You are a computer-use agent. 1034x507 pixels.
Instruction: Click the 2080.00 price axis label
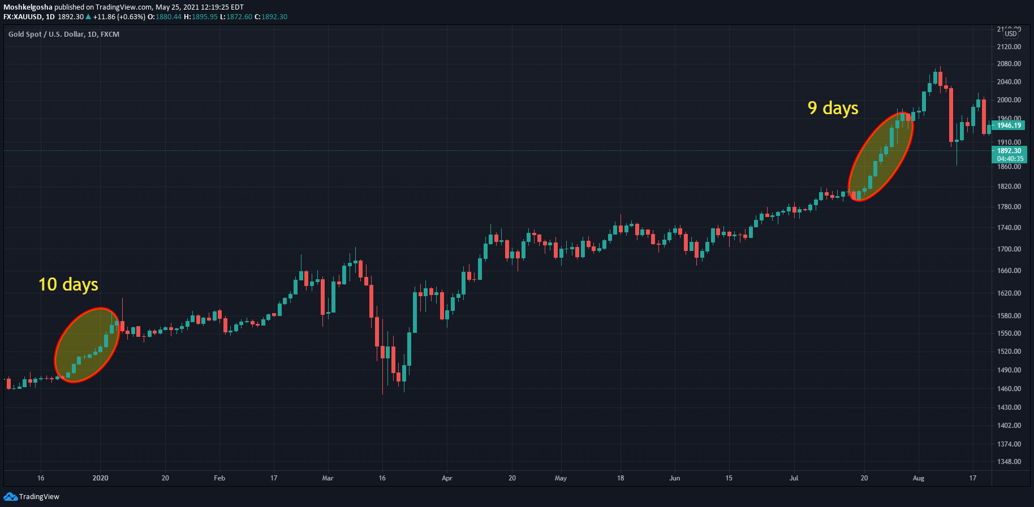point(1009,64)
